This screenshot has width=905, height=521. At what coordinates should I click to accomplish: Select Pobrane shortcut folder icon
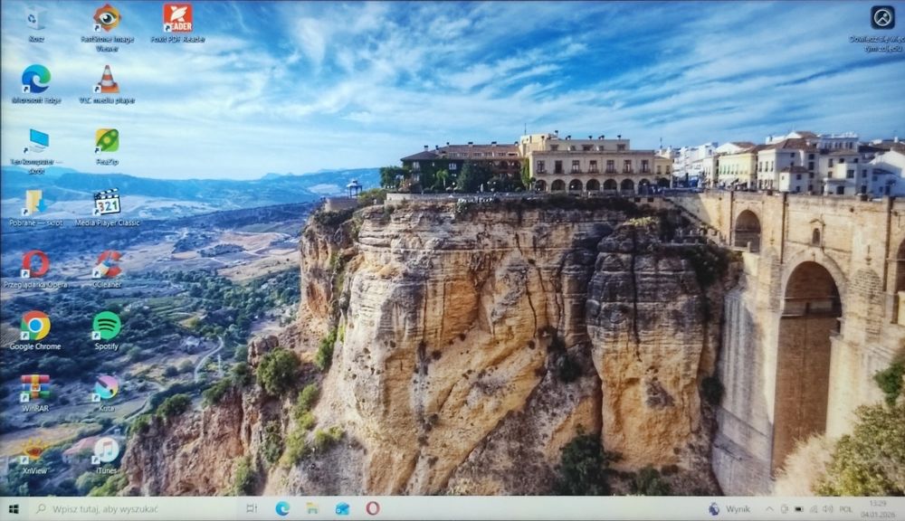pyautogui.click(x=36, y=208)
